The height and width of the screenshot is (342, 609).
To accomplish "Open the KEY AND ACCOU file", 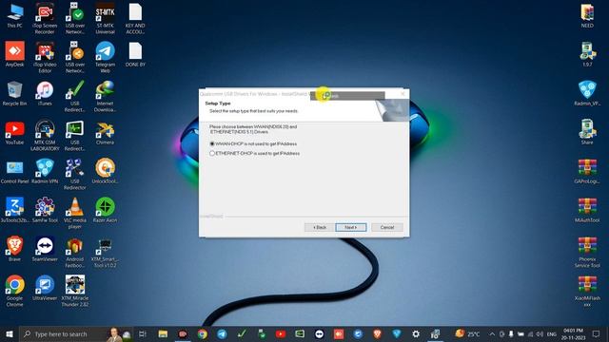I will (135, 18).
